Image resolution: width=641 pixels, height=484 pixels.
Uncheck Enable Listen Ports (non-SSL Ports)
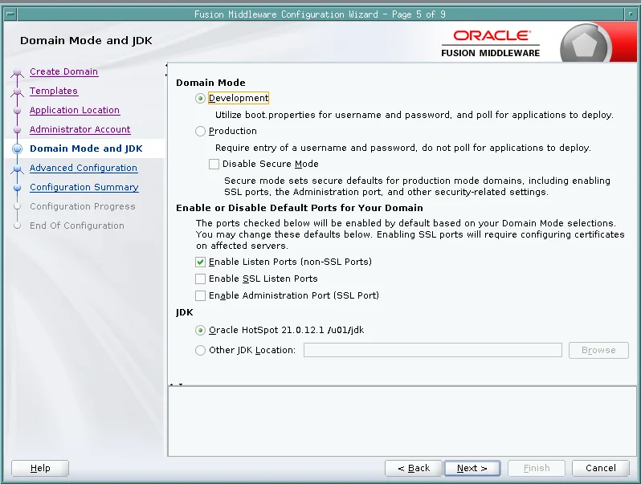tap(200, 262)
